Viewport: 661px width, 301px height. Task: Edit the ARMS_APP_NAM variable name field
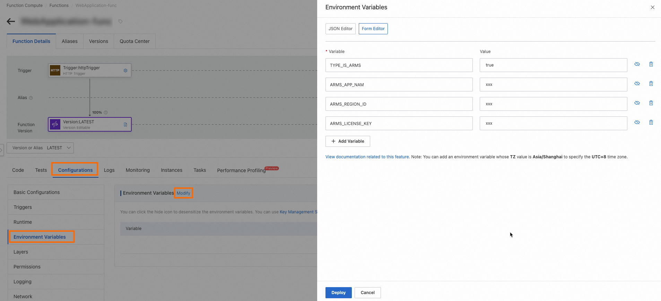pos(399,85)
